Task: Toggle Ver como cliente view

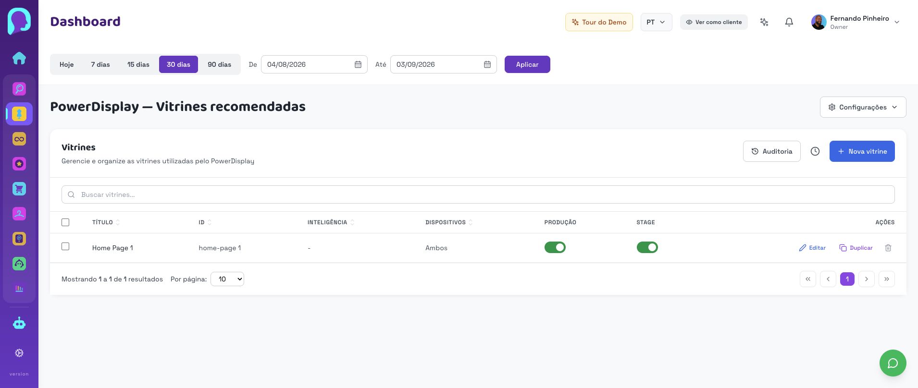Action: pos(714,22)
